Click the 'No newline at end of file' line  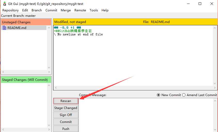click(79, 34)
